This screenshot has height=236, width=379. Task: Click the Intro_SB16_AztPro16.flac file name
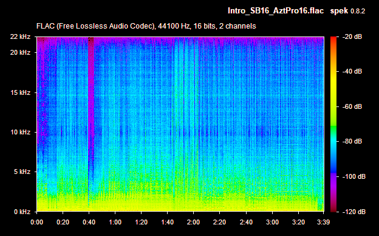tap(276, 11)
